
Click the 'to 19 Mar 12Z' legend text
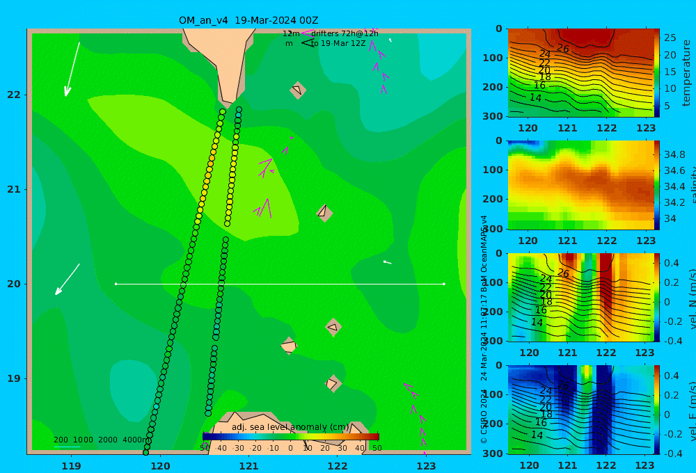[x=338, y=44]
